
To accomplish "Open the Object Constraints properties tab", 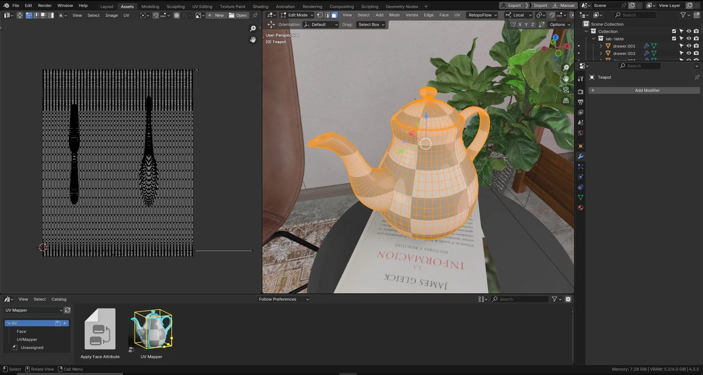I will point(580,187).
